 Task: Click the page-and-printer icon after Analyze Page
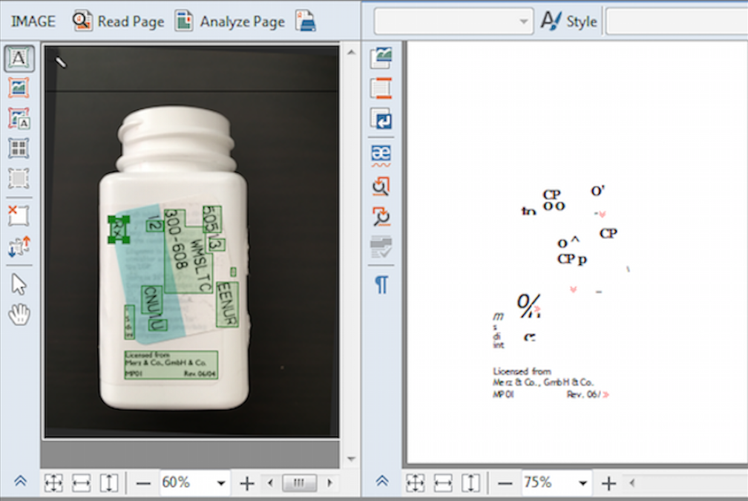click(305, 22)
